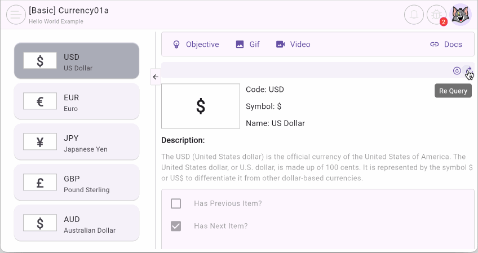Image resolution: width=478 pixels, height=253 pixels.
Task: Select the AUD Australian Dollar item
Action: coord(76,223)
